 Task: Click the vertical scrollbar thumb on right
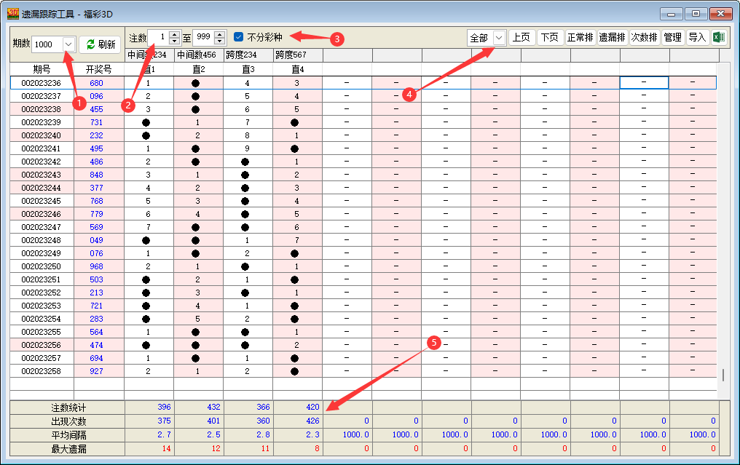pyautogui.click(x=723, y=375)
